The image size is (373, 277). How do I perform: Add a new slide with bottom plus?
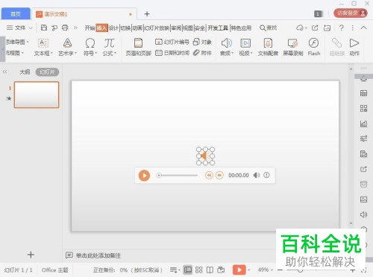tap(31, 255)
